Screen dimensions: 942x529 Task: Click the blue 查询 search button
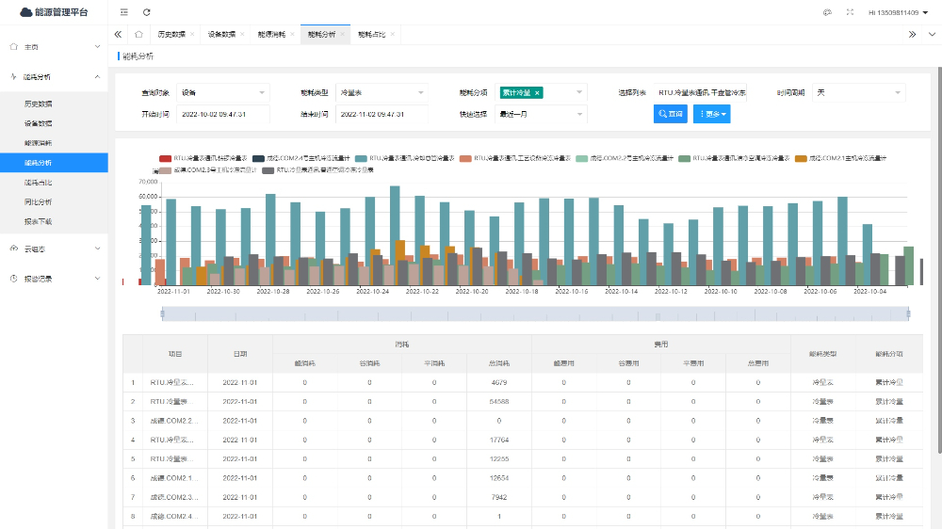tap(671, 114)
